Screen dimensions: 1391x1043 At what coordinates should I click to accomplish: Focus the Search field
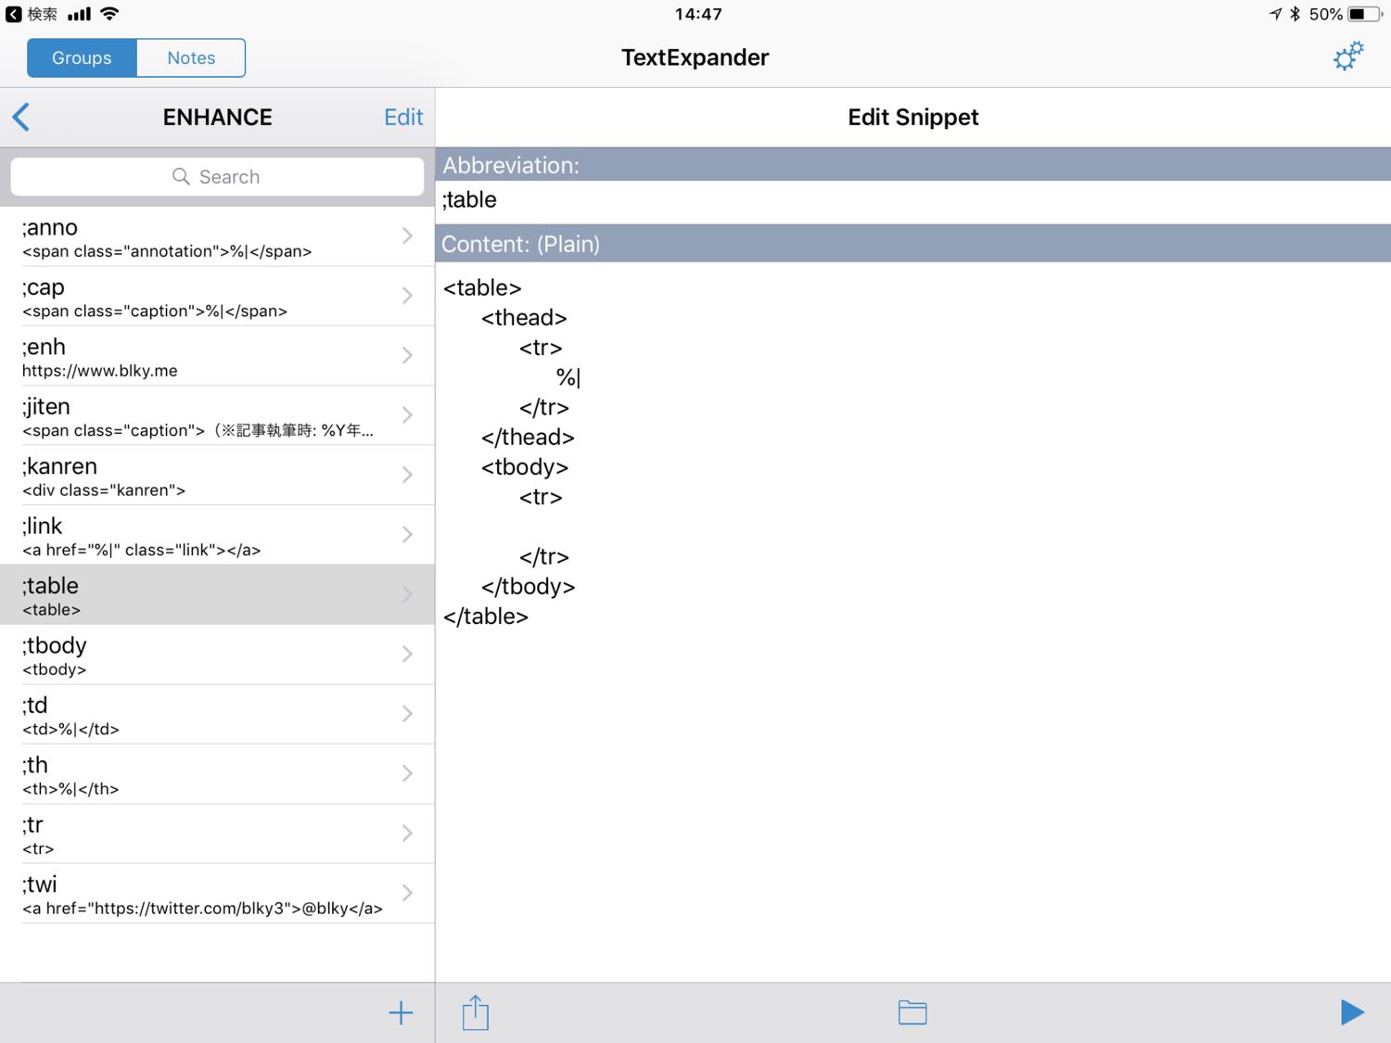[217, 176]
